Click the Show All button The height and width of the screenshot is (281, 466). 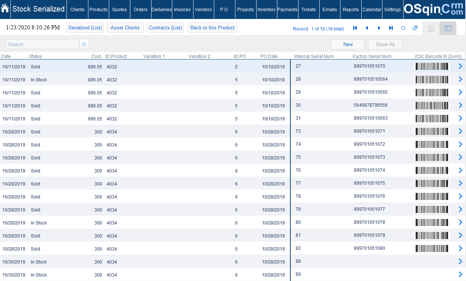[385, 44]
